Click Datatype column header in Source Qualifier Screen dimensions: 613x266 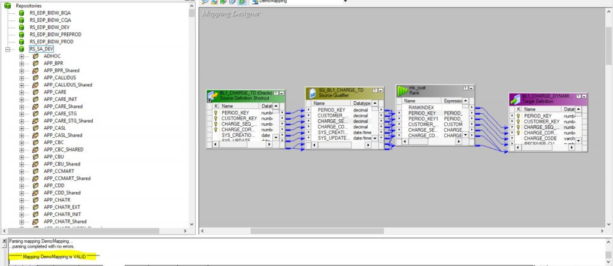[x=361, y=103]
